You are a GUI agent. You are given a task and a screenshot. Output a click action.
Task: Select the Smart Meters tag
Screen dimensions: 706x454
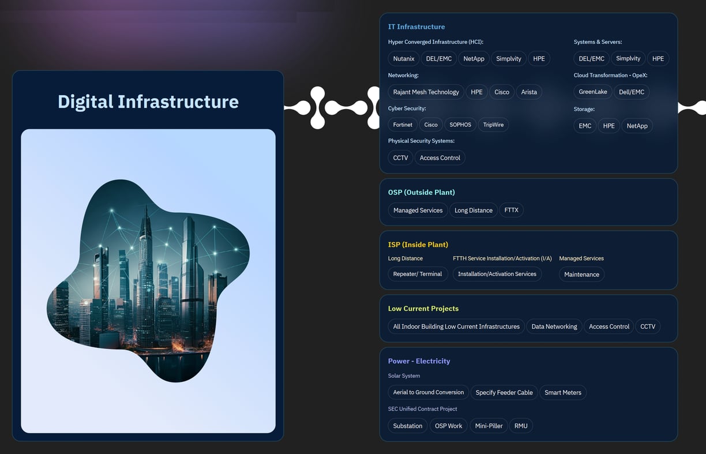pyautogui.click(x=563, y=393)
